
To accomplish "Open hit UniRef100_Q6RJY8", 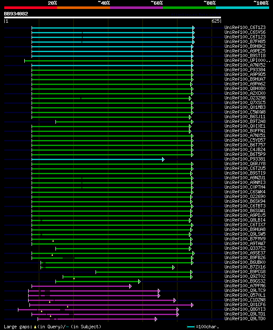I will tap(245, 164).
